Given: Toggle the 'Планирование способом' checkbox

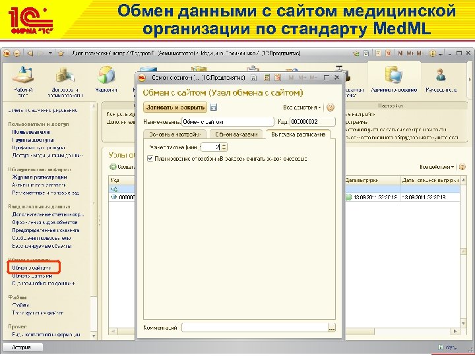Looking at the screenshot, I should coord(150,158).
